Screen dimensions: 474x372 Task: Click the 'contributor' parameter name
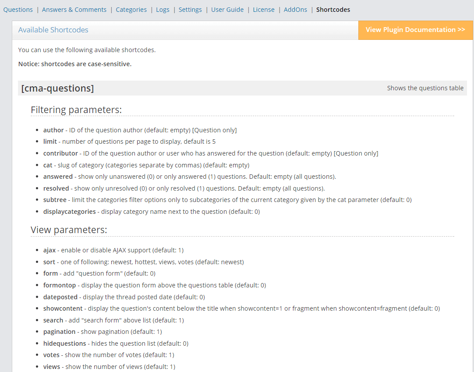pyautogui.click(x=60, y=153)
